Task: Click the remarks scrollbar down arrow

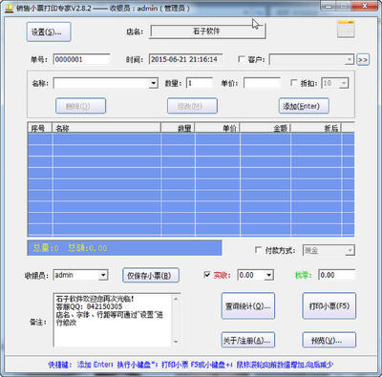Action: 176,342
